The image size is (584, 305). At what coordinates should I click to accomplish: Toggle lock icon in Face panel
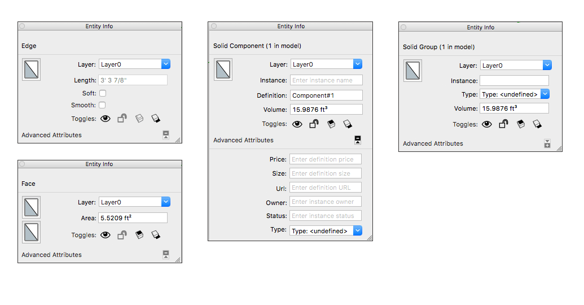pyautogui.click(x=122, y=234)
